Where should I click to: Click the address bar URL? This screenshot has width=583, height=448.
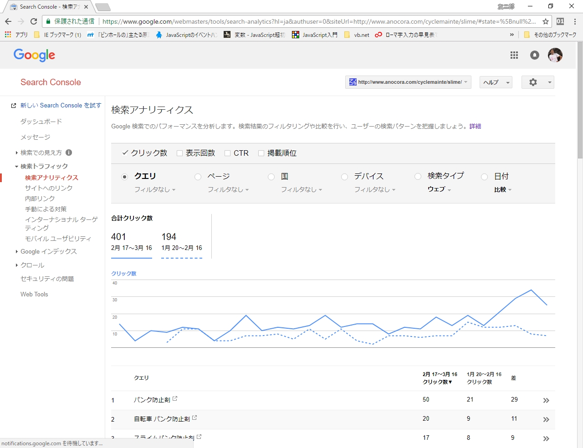pos(319,21)
